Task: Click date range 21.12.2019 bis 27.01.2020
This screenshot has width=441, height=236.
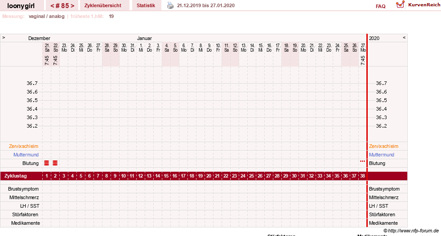Action: coord(205,5)
